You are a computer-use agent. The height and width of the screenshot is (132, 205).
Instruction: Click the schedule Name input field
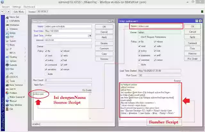(x=68, y=26)
